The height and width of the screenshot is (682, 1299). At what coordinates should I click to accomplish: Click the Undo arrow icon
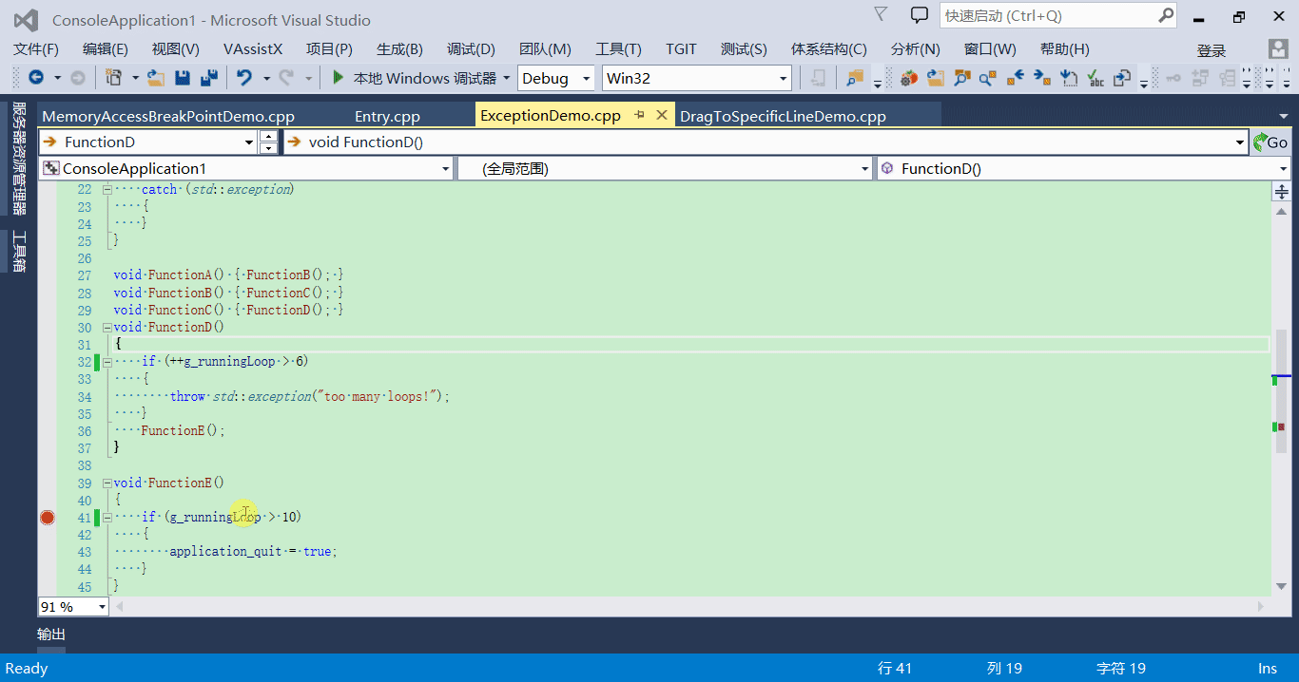[x=244, y=78]
